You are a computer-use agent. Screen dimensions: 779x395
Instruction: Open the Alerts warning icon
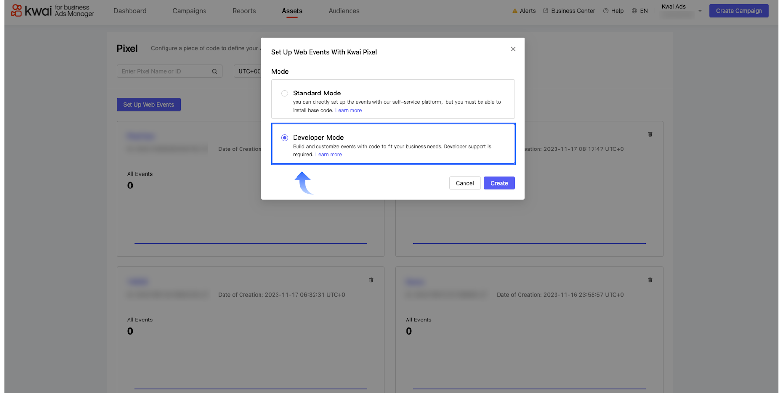(x=515, y=11)
